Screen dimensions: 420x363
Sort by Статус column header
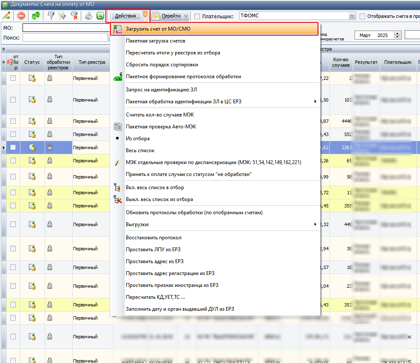point(32,62)
